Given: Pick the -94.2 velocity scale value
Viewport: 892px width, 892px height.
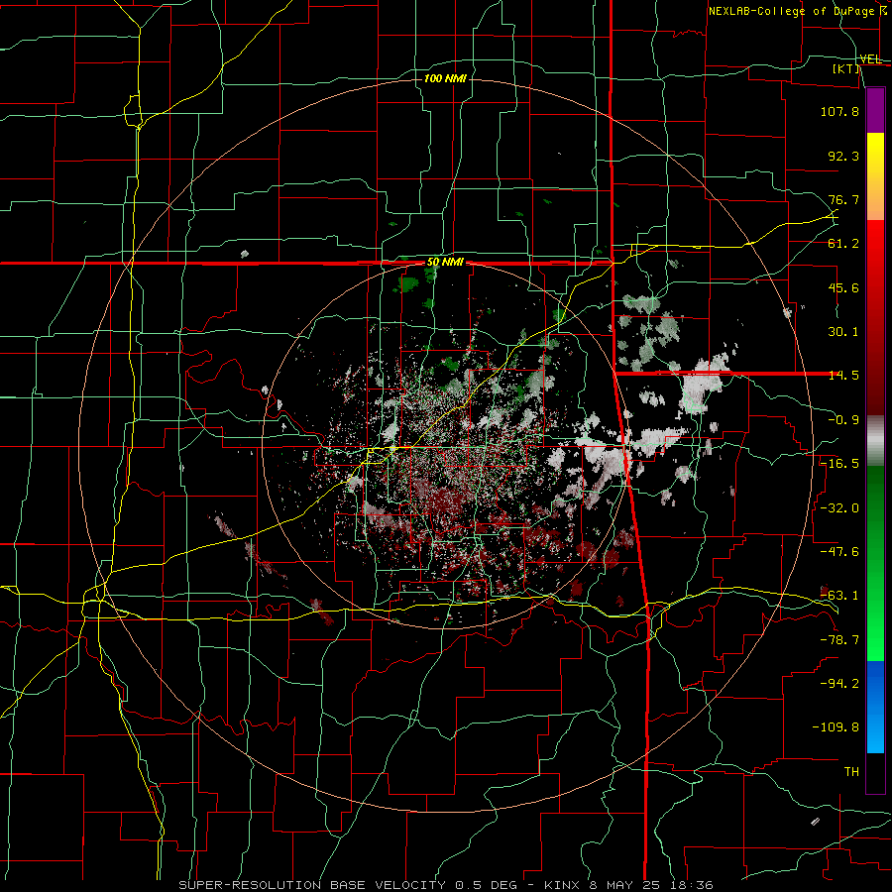Looking at the screenshot, I should (x=839, y=684).
